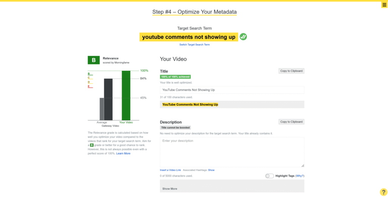Viewport: 388px width, 197px height.
Task: Click Switch Target Search Term link
Action: click(x=194, y=45)
